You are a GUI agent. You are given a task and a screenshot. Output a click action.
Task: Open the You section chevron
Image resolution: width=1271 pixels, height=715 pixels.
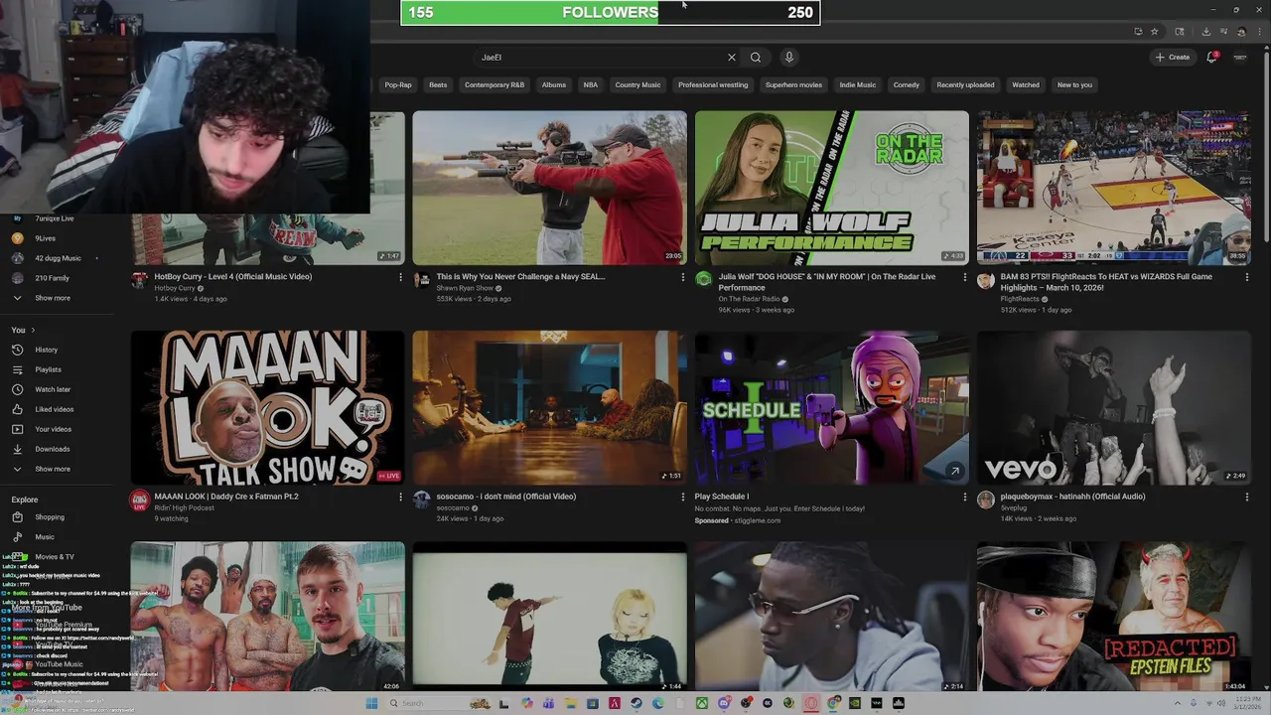point(33,330)
